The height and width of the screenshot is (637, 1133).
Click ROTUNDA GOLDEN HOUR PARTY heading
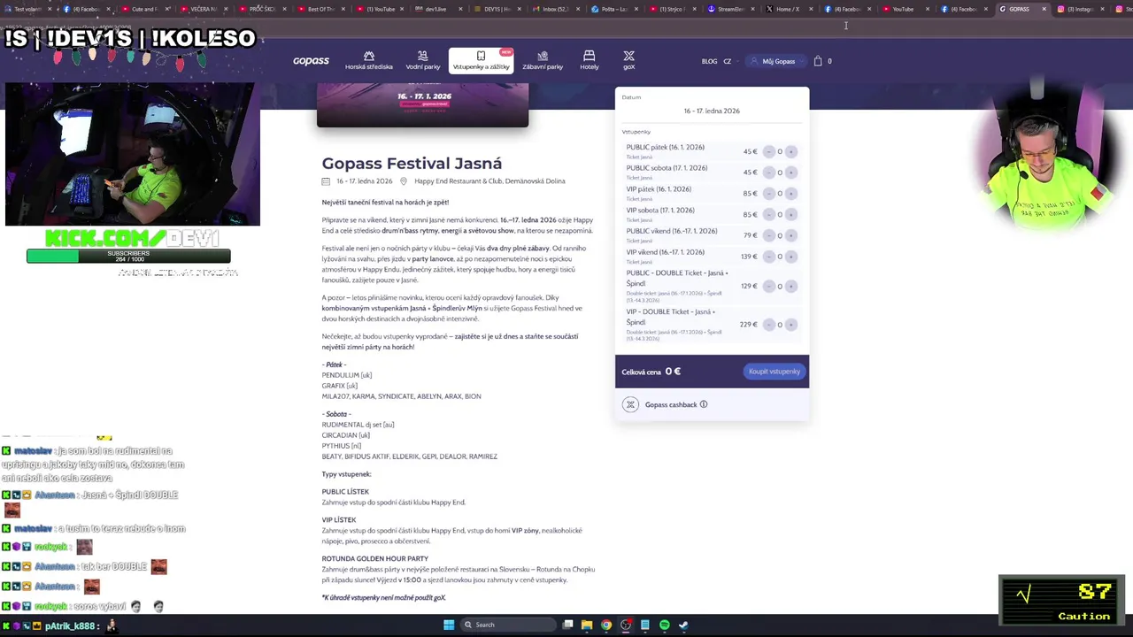pyautogui.click(x=375, y=559)
